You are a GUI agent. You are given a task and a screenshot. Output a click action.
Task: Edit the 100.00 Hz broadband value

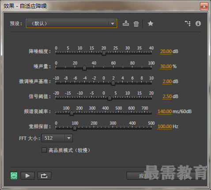pyautogui.click(x=165, y=126)
